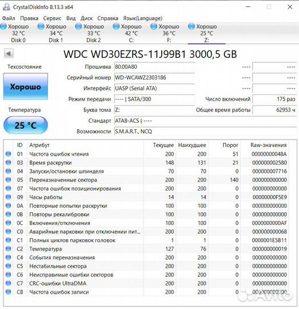299x309 pixels.
Task: Click status dot for attribute 0C
Action: (x=8, y=223)
